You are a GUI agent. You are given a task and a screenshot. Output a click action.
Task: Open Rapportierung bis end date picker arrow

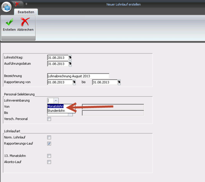[119, 82]
